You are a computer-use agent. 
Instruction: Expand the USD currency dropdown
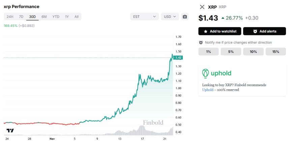pos(170,17)
